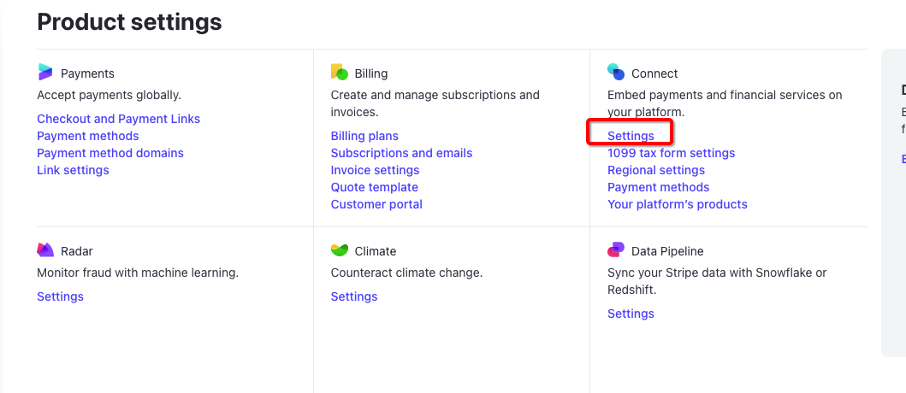Screen dimensions: 906x393
Task: Open 1099 tax form settings
Action: click(671, 153)
